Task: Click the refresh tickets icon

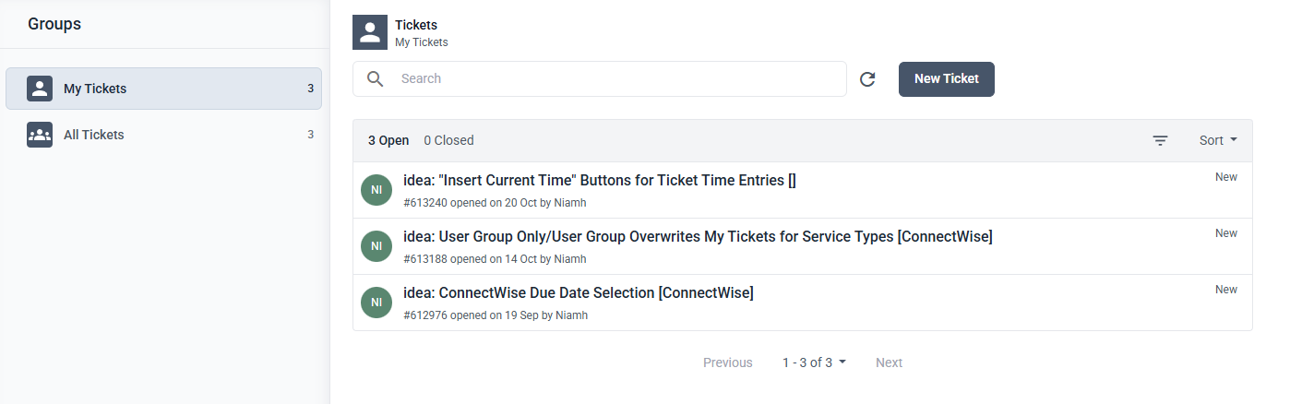Action: point(867,79)
